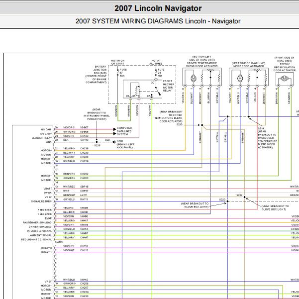
Task: Click the "AMBIENT SIGNAL" label
Action: [x=41, y=235]
